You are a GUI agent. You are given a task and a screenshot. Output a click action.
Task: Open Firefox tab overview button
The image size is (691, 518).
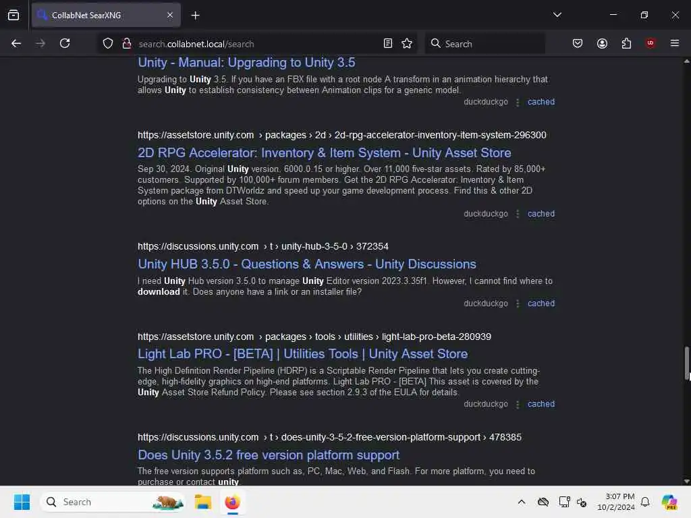pos(13,15)
